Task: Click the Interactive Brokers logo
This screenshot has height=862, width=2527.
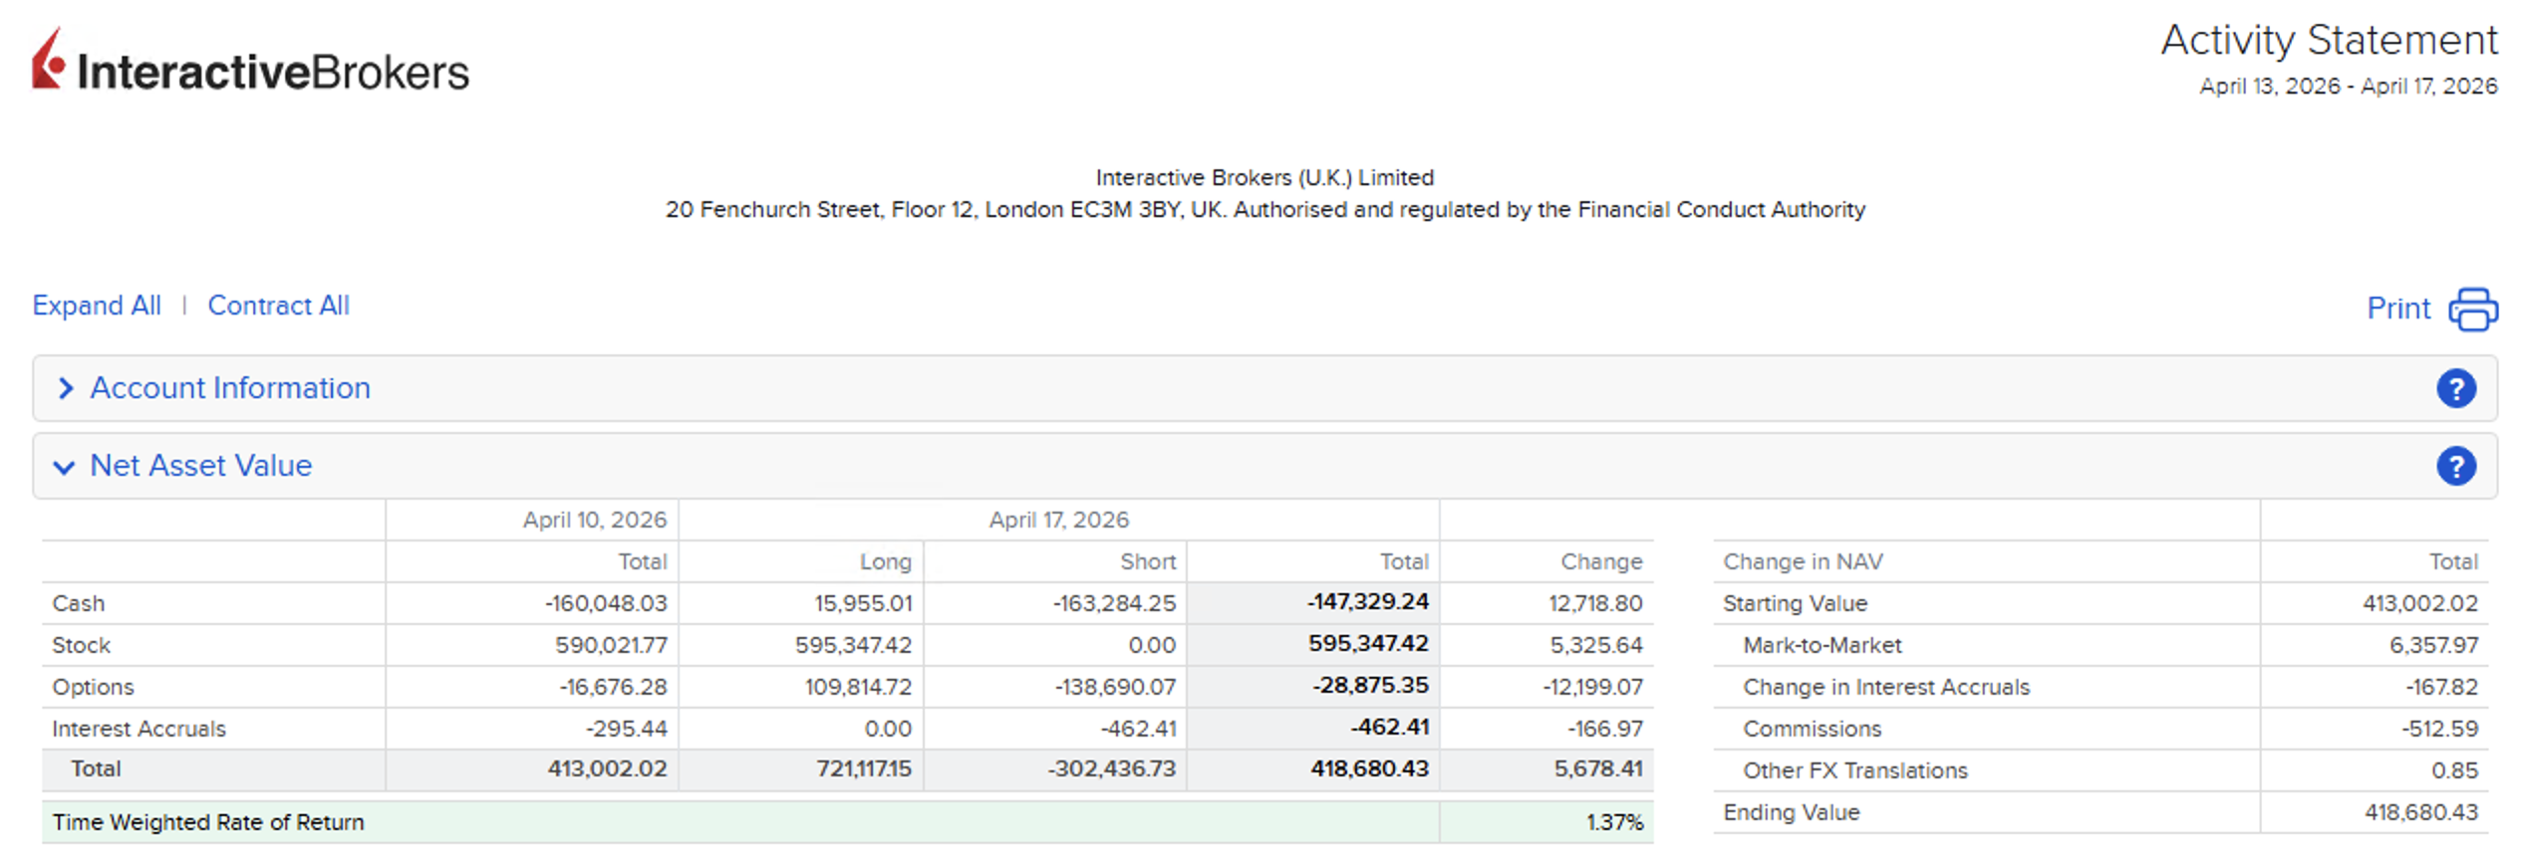Action: [x=250, y=63]
